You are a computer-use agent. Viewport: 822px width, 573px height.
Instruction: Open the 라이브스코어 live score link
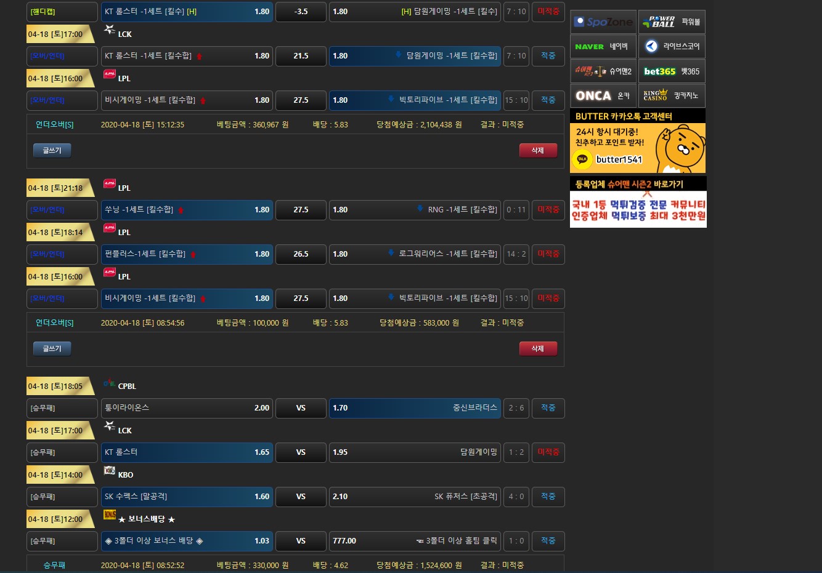pyautogui.click(x=671, y=47)
